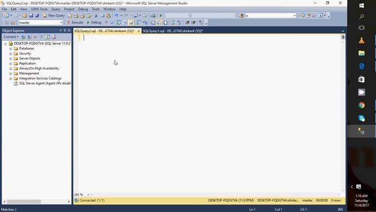Click Decrease Indent toolbar icon
This screenshot has height=212, width=376.
187,22
